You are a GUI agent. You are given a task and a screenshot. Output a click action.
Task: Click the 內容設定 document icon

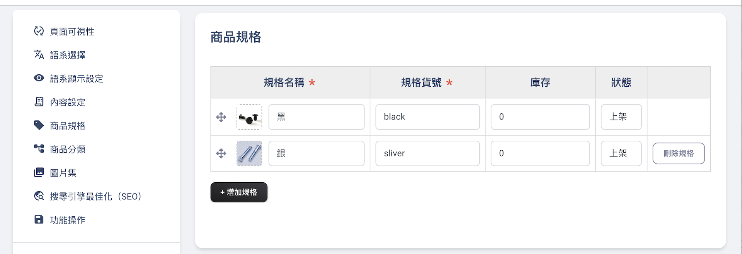(x=39, y=102)
